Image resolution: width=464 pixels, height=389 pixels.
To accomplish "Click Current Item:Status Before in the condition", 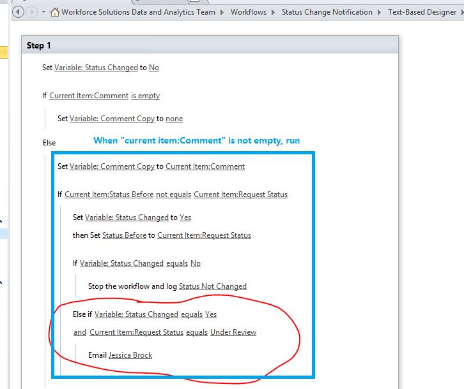I will pos(109,194).
